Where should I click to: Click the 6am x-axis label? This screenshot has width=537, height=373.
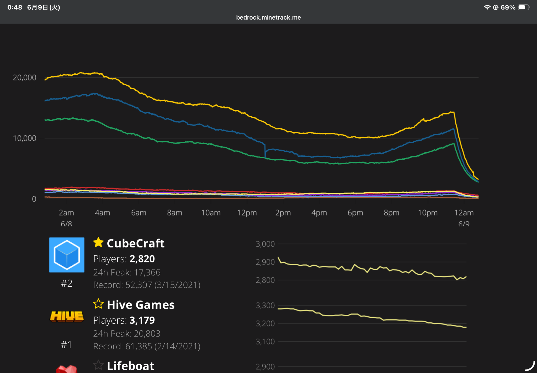pos(139,213)
